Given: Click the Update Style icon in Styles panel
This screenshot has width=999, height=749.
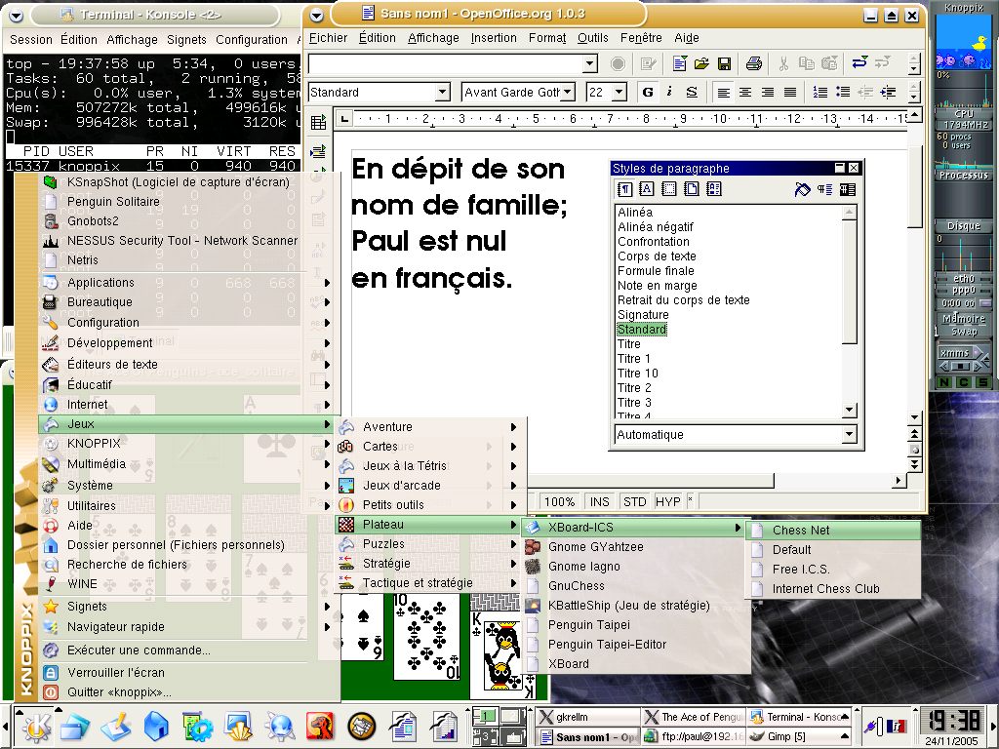Looking at the screenshot, I should click(848, 189).
